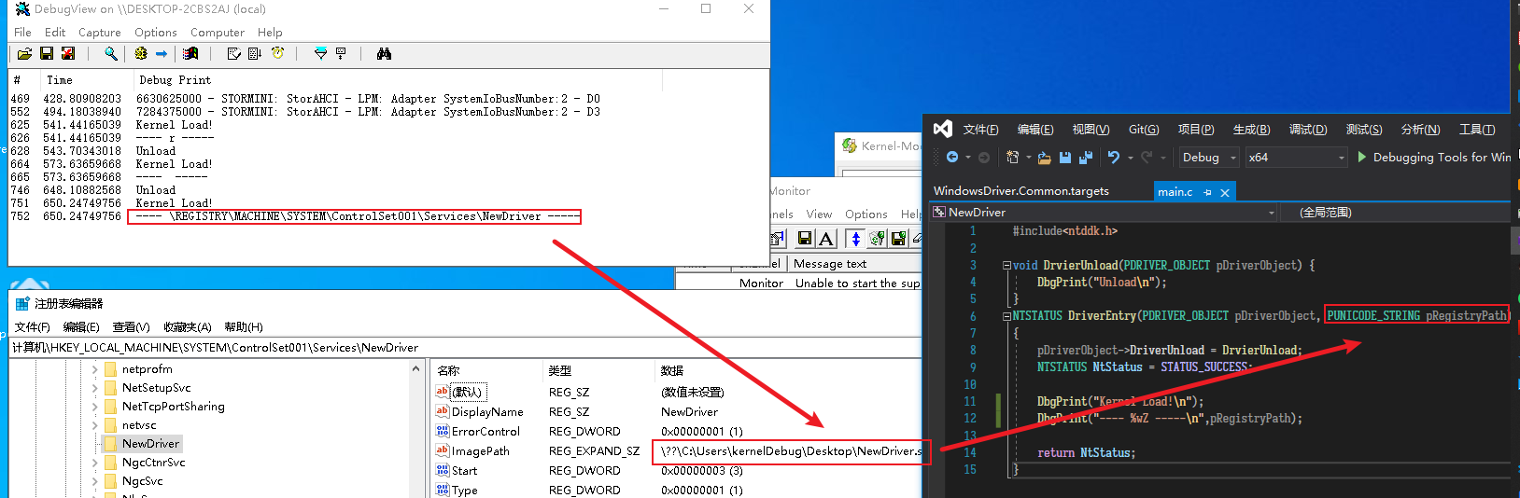Click Visual Studio Navigate Backward arrow icon
This screenshot has width=1520, height=498.
click(951, 157)
